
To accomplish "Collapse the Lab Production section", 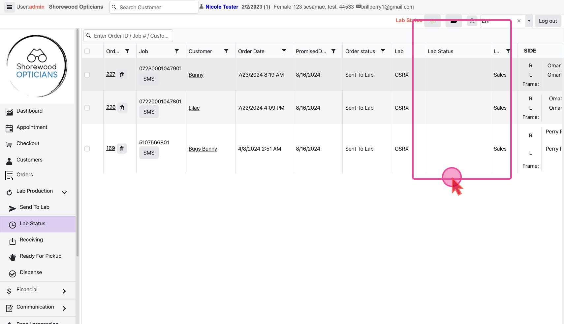I will tap(64, 192).
